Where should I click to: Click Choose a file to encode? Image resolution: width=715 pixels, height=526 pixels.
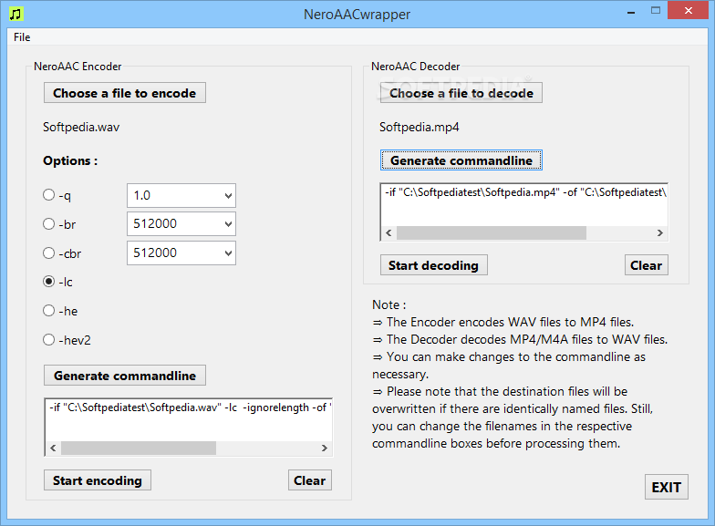coord(124,93)
